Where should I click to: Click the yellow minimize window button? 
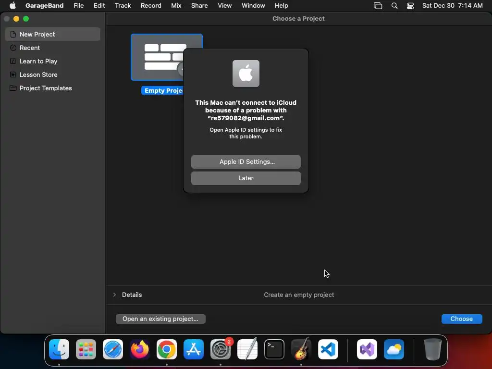click(16, 19)
